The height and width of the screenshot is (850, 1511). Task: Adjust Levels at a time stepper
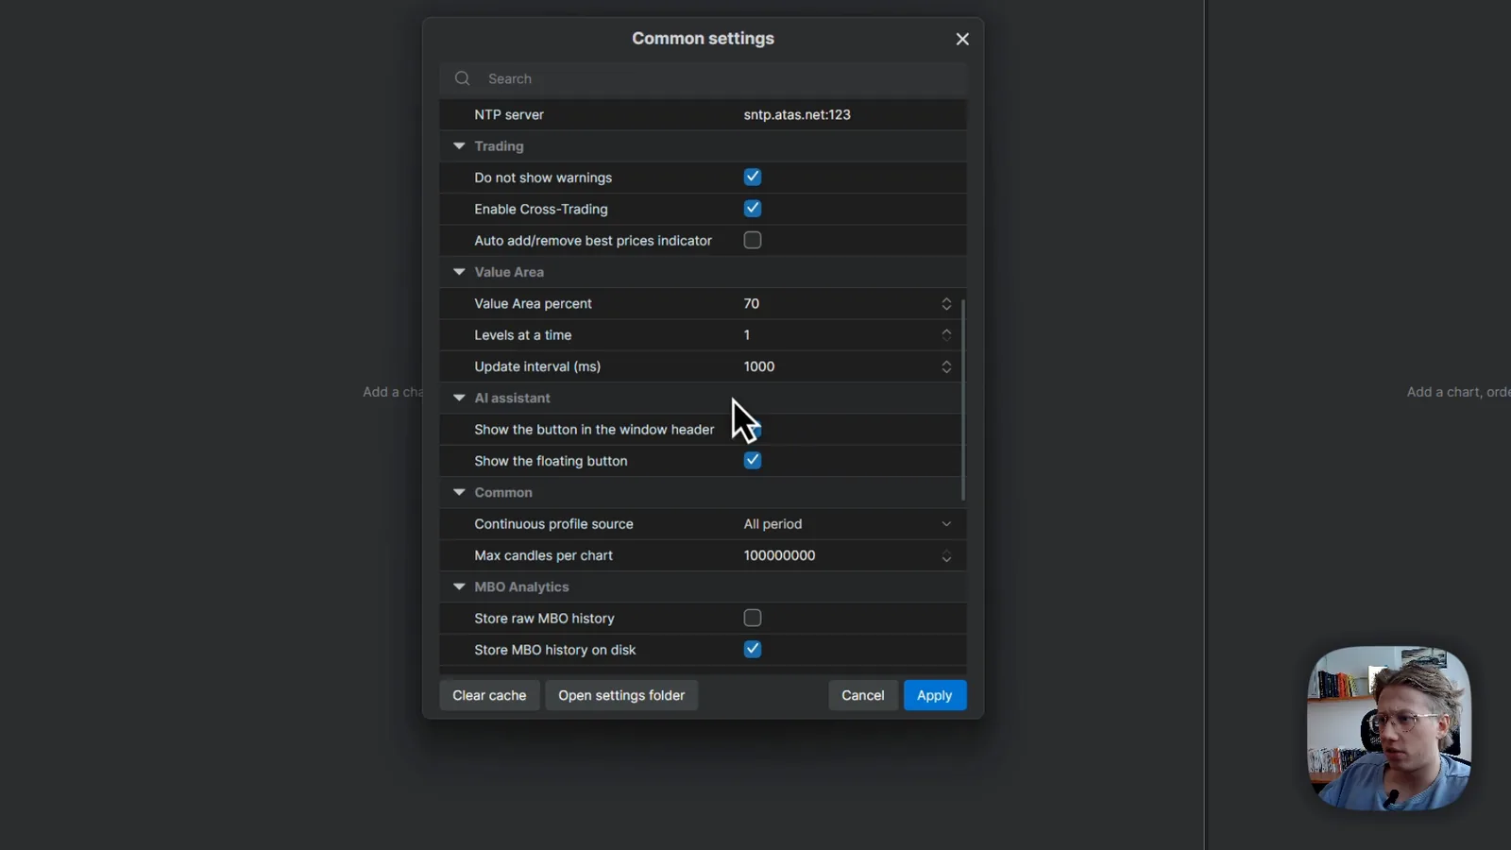[946, 335]
